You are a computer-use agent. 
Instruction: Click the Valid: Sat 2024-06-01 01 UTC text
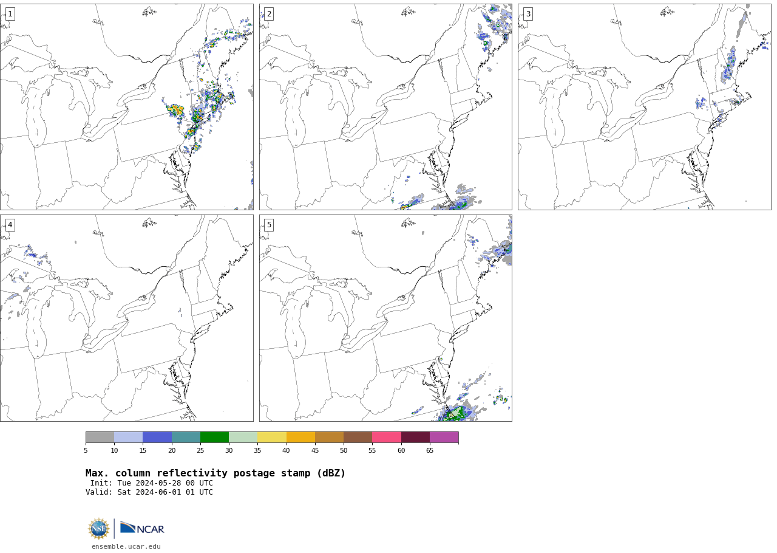click(x=149, y=492)
